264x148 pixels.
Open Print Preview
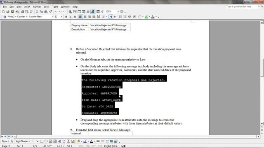(27, 12)
